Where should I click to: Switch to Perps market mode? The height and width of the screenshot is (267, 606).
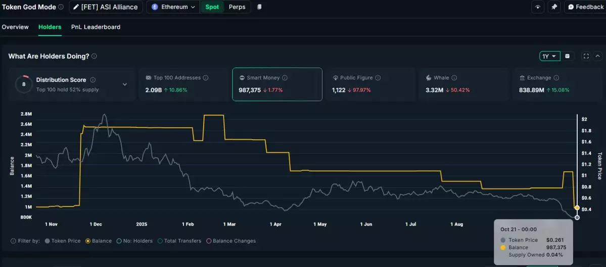(x=237, y=7)
